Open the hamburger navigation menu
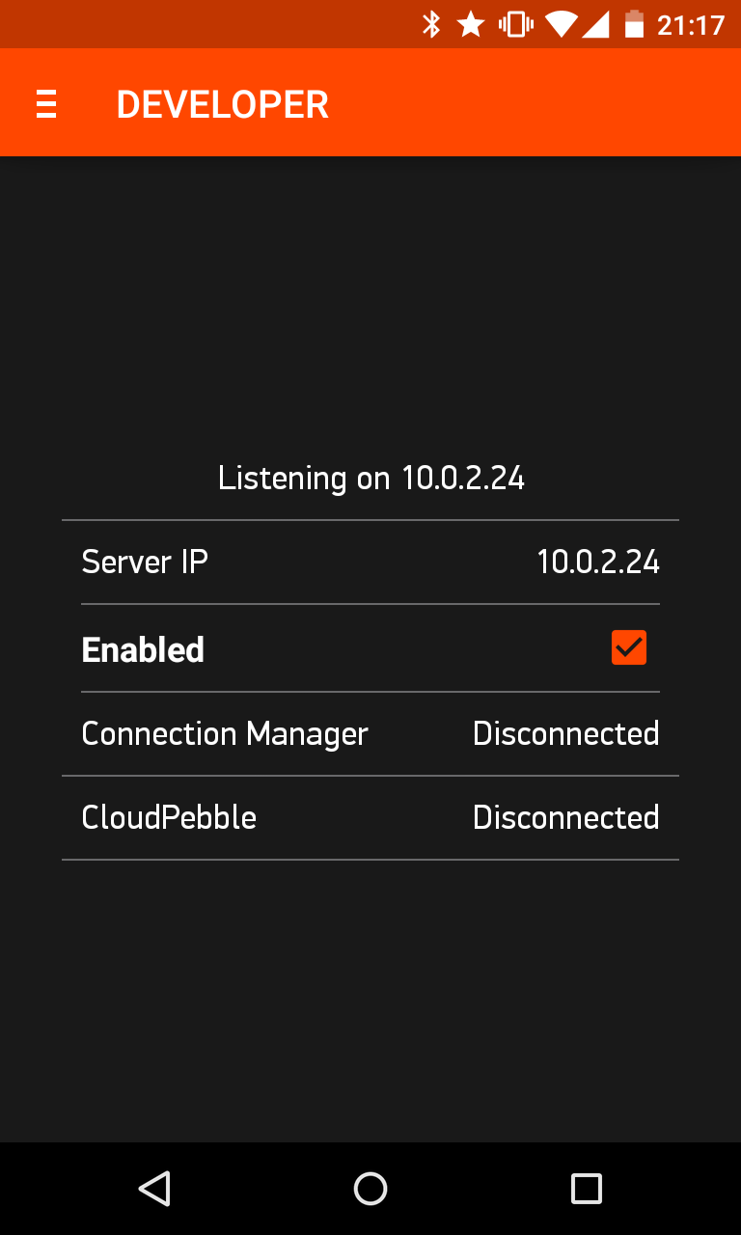The height and width of the screenshot is (1235, 741). 46,103
